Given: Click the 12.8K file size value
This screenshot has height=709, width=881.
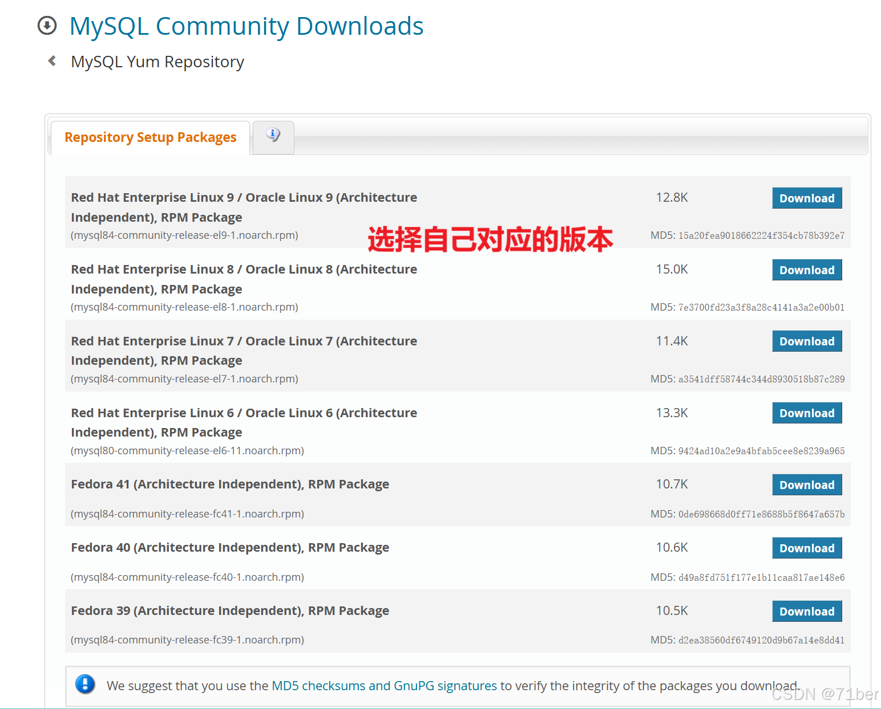Looking at the screenshot, I should coord(672,198).
